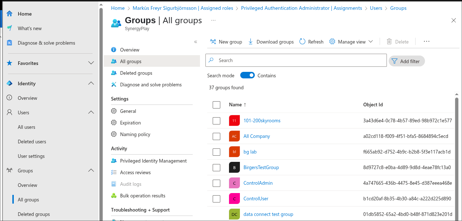Screen dimensions: 462x221
Task: Open Deleted groups in left sidebar
Action: click(34, 214)
